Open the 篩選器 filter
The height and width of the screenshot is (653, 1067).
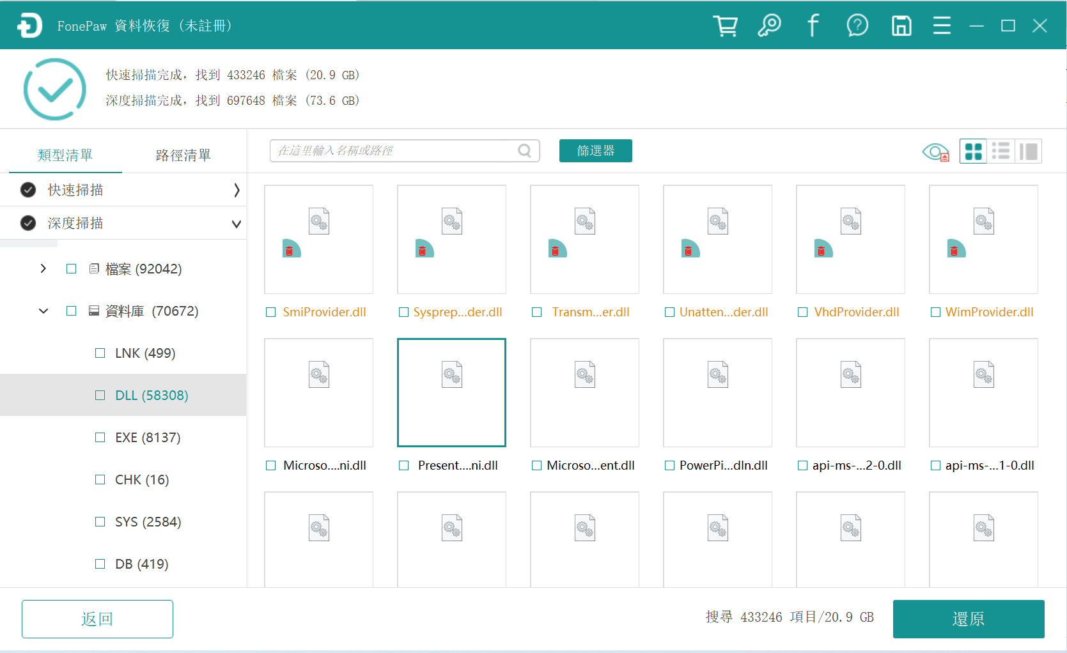595,151
